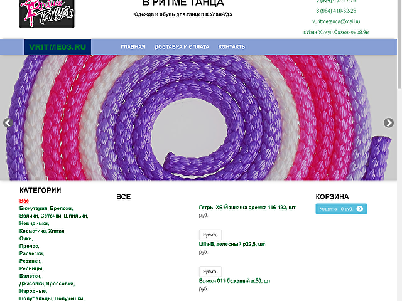402x301 pixels.
Task: Open the VRITME03.RU brand link
Action: point(57,47)
